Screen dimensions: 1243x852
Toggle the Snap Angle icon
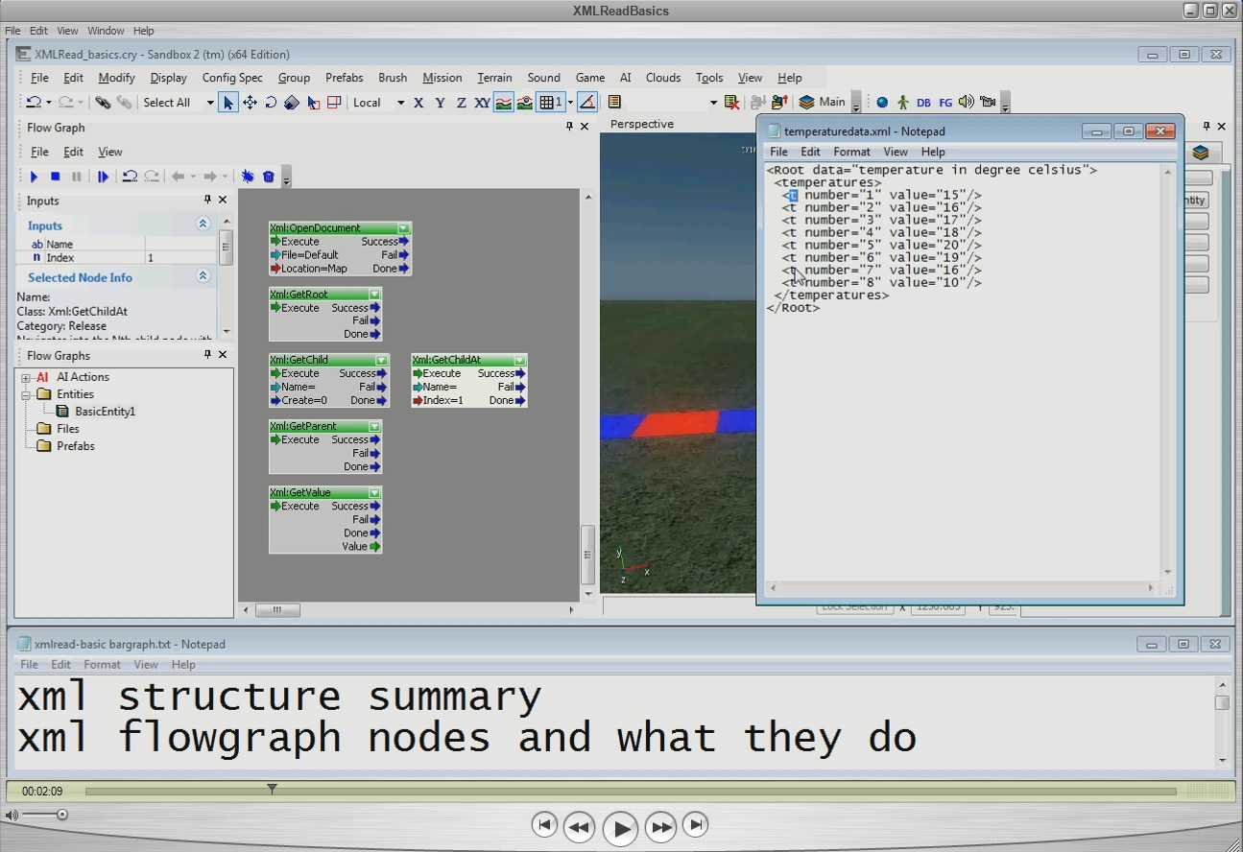[587, 103]
